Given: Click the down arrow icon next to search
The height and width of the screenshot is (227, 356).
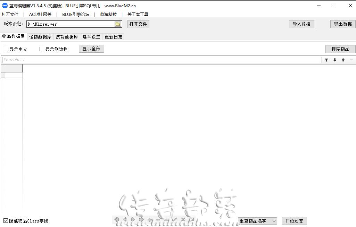Looking at the screenshot, I should coord(335,60).
